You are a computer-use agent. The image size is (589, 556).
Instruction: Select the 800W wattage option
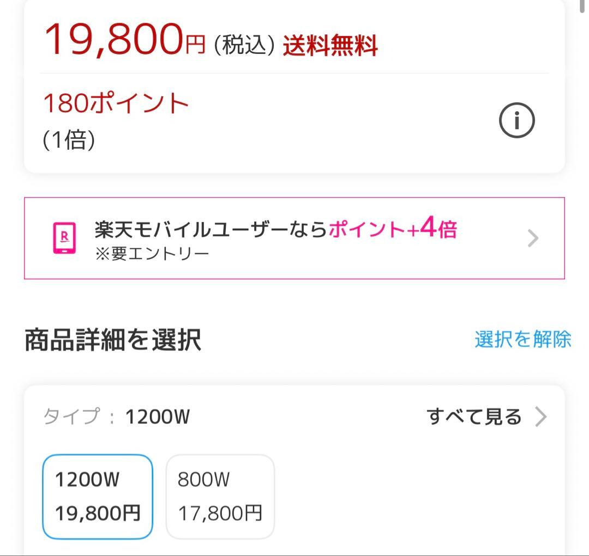click(220, 494)
